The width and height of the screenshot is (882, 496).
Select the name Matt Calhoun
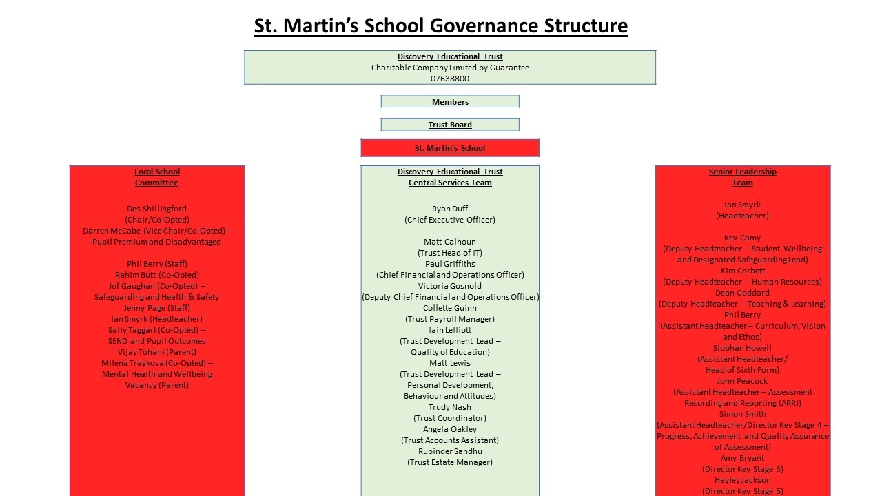pyautogui.click(x=450, y=242)
